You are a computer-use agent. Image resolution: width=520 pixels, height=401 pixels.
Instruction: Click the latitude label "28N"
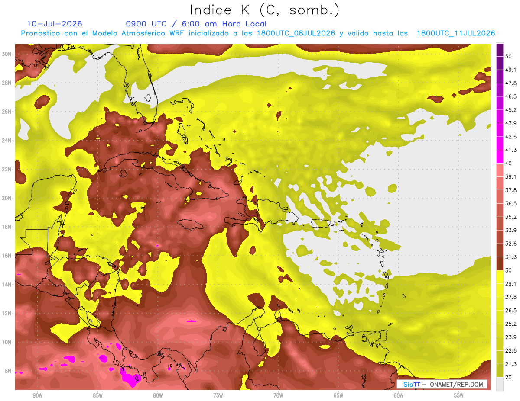[7, 83]
